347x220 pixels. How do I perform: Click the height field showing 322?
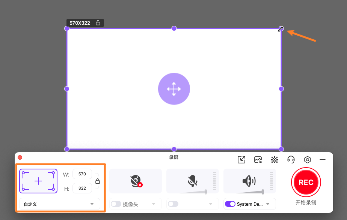(82, 188)
